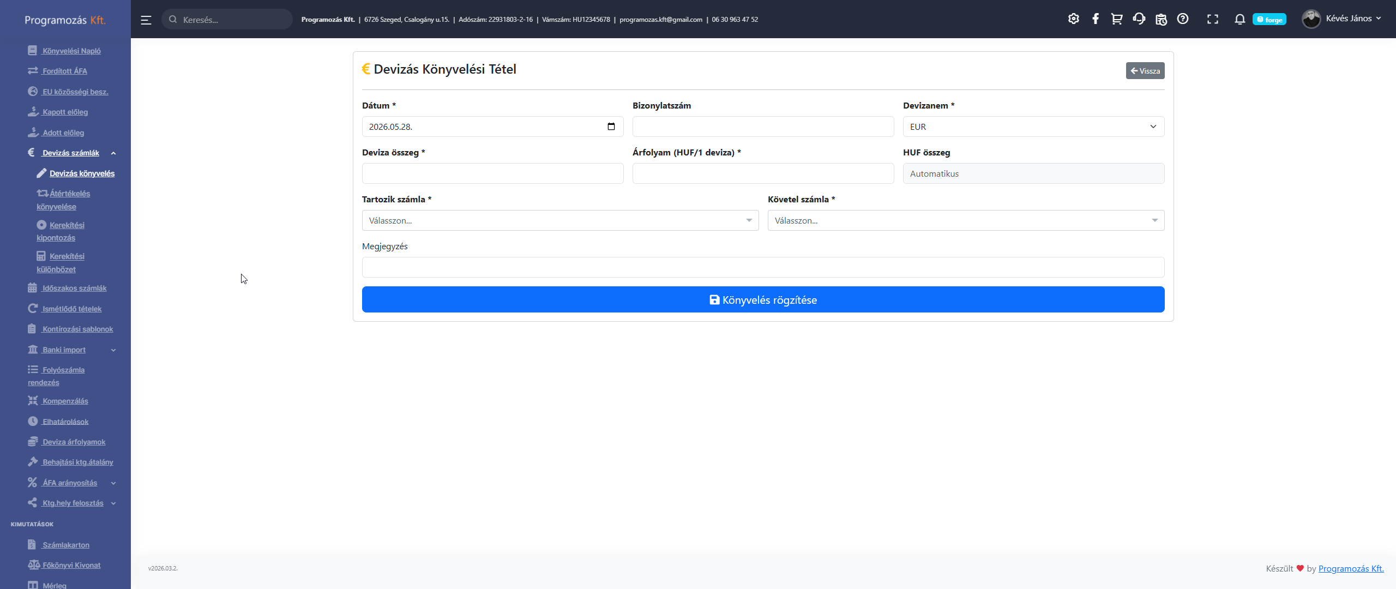Click the Időszakos számlák calendar icon

point(33,288)
